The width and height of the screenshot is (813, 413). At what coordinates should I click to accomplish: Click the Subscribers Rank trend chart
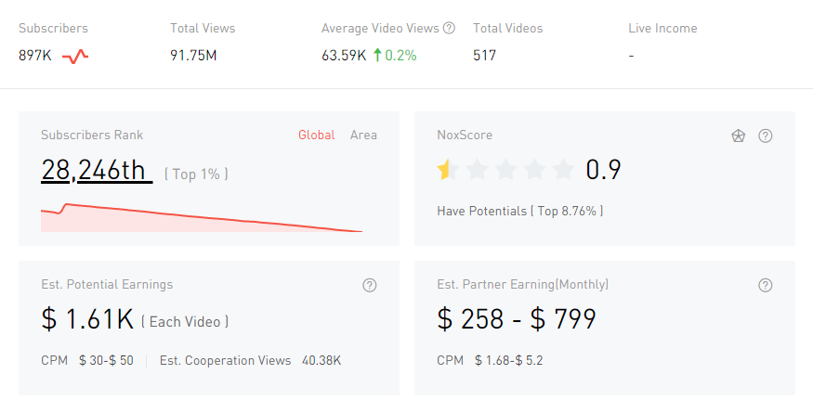tap(201, 218)
